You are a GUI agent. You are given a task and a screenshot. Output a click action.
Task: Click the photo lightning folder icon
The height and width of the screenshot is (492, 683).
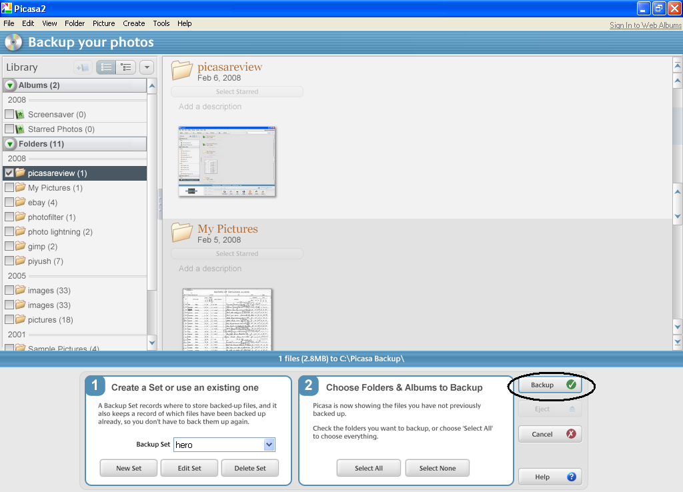(x=21, y=231)
